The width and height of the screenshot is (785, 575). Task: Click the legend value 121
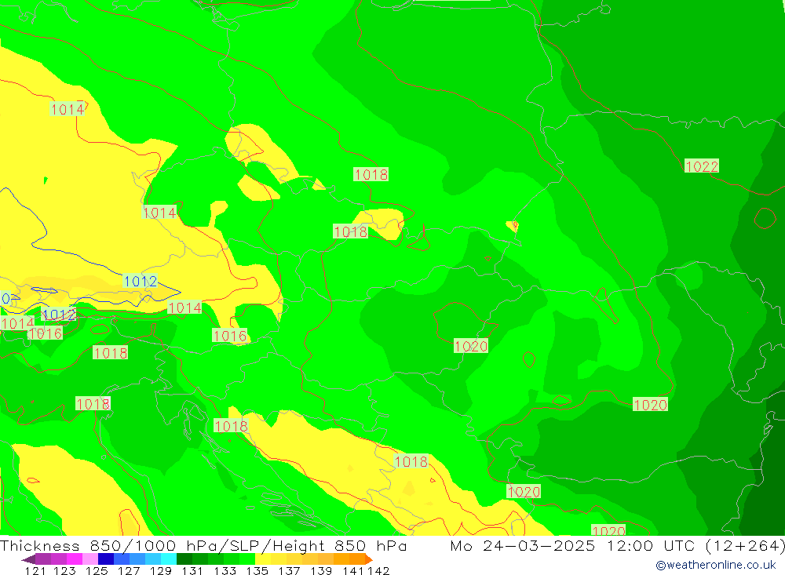coord(35,570)
